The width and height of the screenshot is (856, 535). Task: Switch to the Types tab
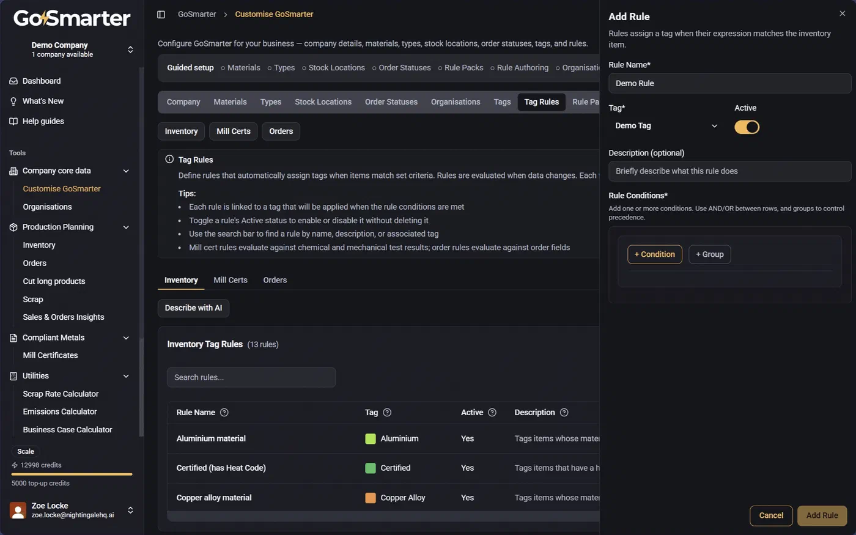pos(271,102)
